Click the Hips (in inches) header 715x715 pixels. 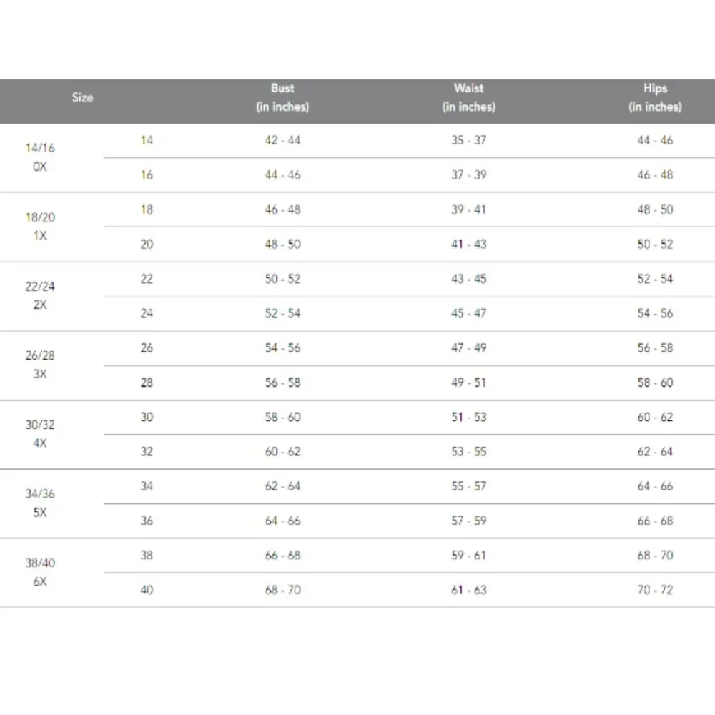pyautogui.click(x=655, y=97)
